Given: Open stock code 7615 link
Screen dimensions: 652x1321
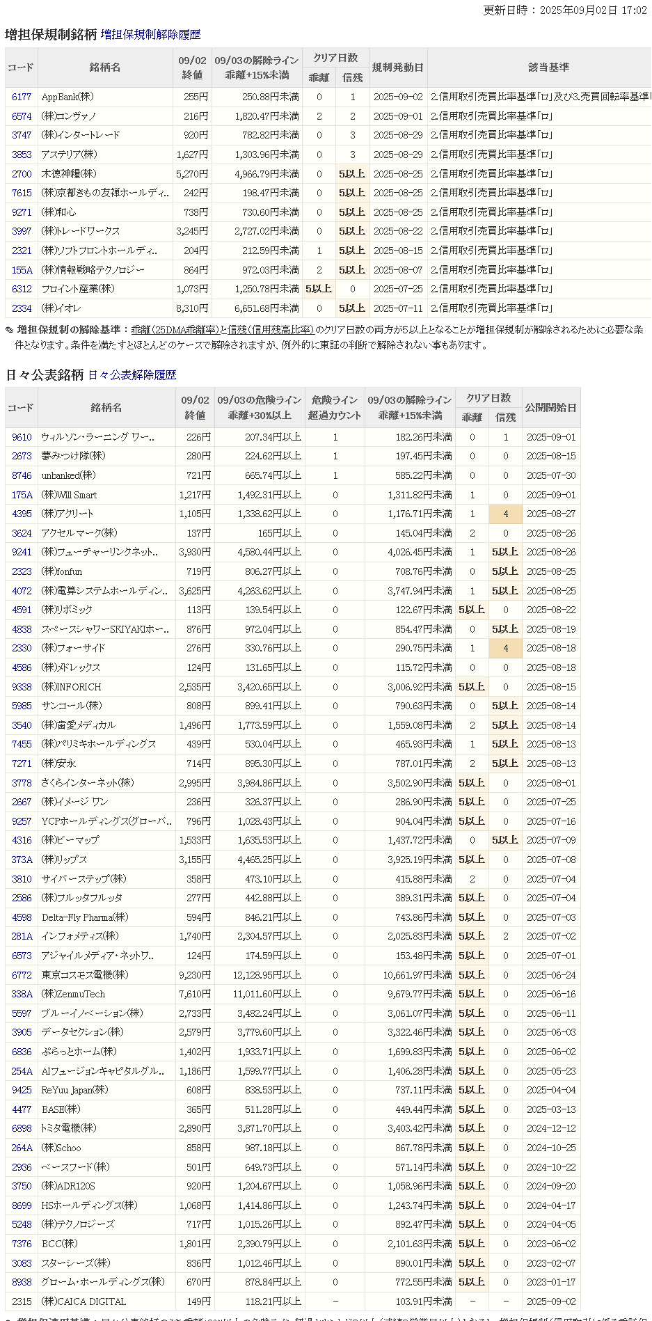Looking at the screenshot, I should coord(22,193).
